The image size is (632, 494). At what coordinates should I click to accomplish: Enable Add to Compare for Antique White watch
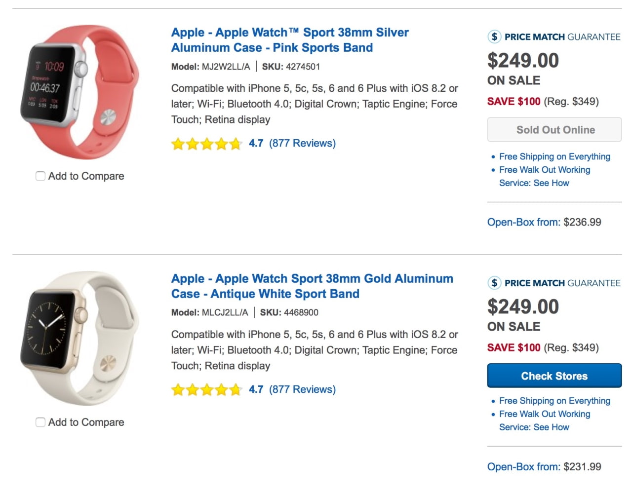(x=40, y=422)
